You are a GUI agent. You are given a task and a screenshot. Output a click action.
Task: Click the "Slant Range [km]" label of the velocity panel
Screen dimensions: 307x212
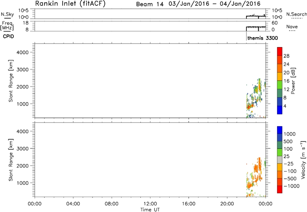(11, 160)
